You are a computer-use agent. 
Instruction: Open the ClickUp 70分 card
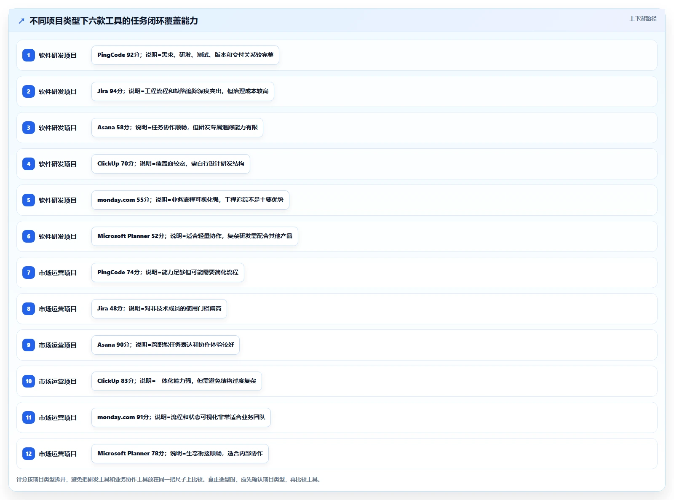pyautogui.click(x=171, y=164)
